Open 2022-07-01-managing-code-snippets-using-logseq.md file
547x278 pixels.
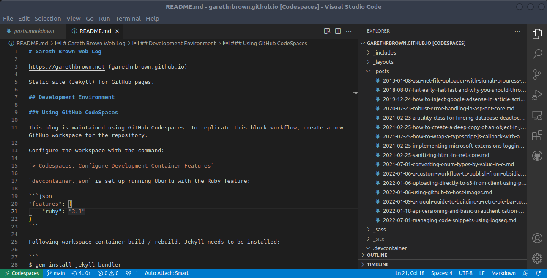(443, 220)
